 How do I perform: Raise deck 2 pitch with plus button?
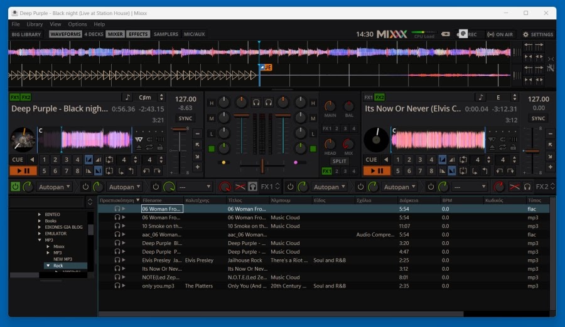(551, 167)
